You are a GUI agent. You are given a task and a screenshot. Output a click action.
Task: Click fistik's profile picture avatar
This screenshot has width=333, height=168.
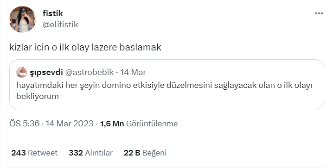pyautogui.click(x=23, y=19)
